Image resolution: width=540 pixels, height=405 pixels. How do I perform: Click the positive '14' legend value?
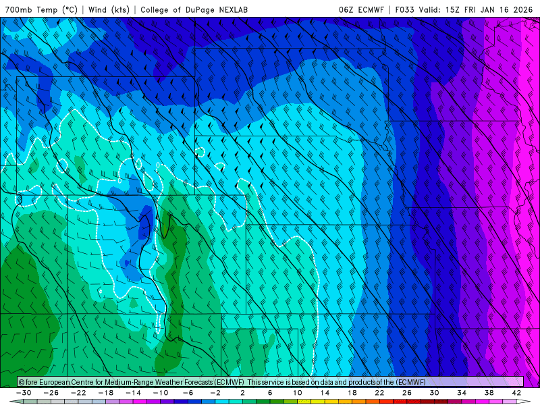click(325, 393)
